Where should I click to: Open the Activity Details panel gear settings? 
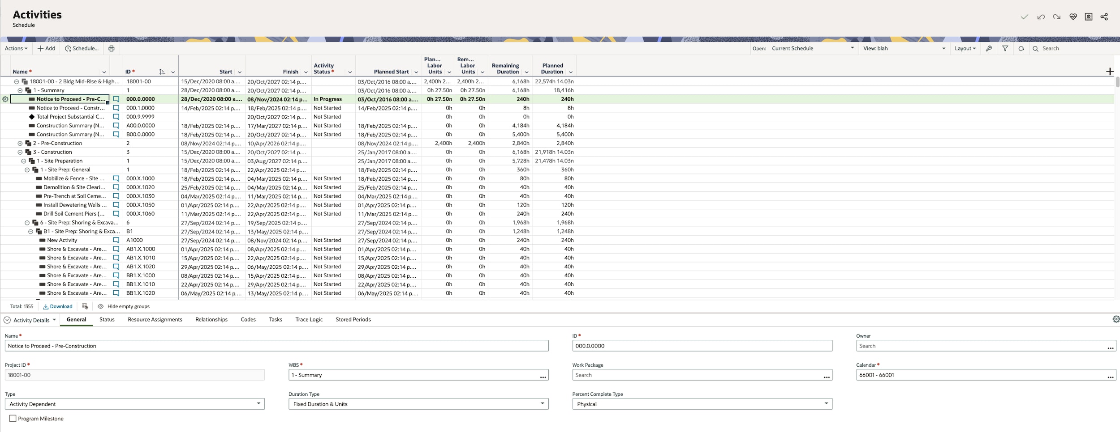[x=1116, y=319]
